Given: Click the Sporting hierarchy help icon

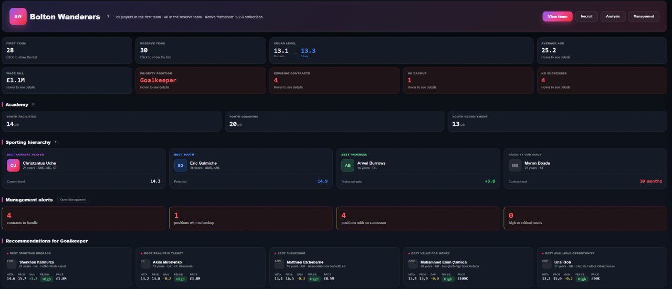Looking at the screenshot, I should 55,142.
